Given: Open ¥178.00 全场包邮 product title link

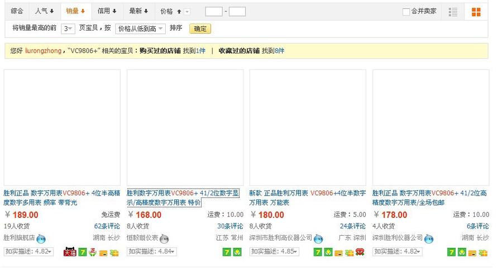Looking at the screenshot, I should coord(429,198).
